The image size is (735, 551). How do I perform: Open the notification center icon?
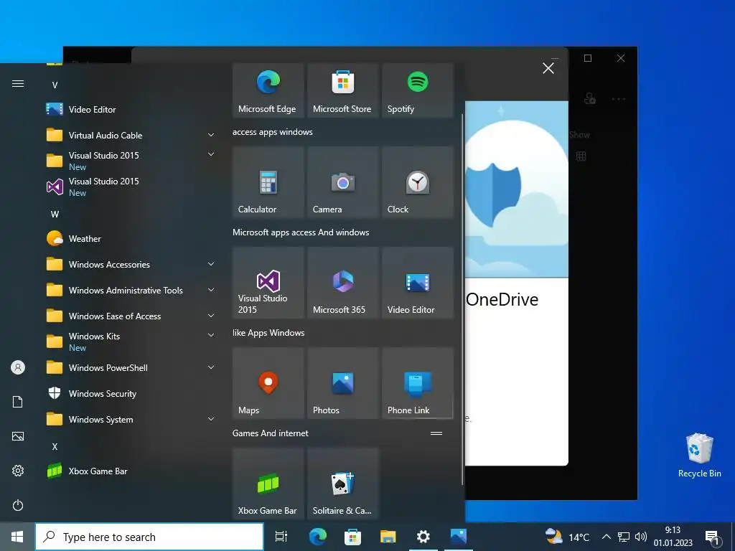point(712,537)
